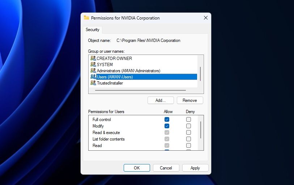This screenshot has height=185, width=294.
Task: Toggle Allow for List folder contents
Action: [167, 139]
